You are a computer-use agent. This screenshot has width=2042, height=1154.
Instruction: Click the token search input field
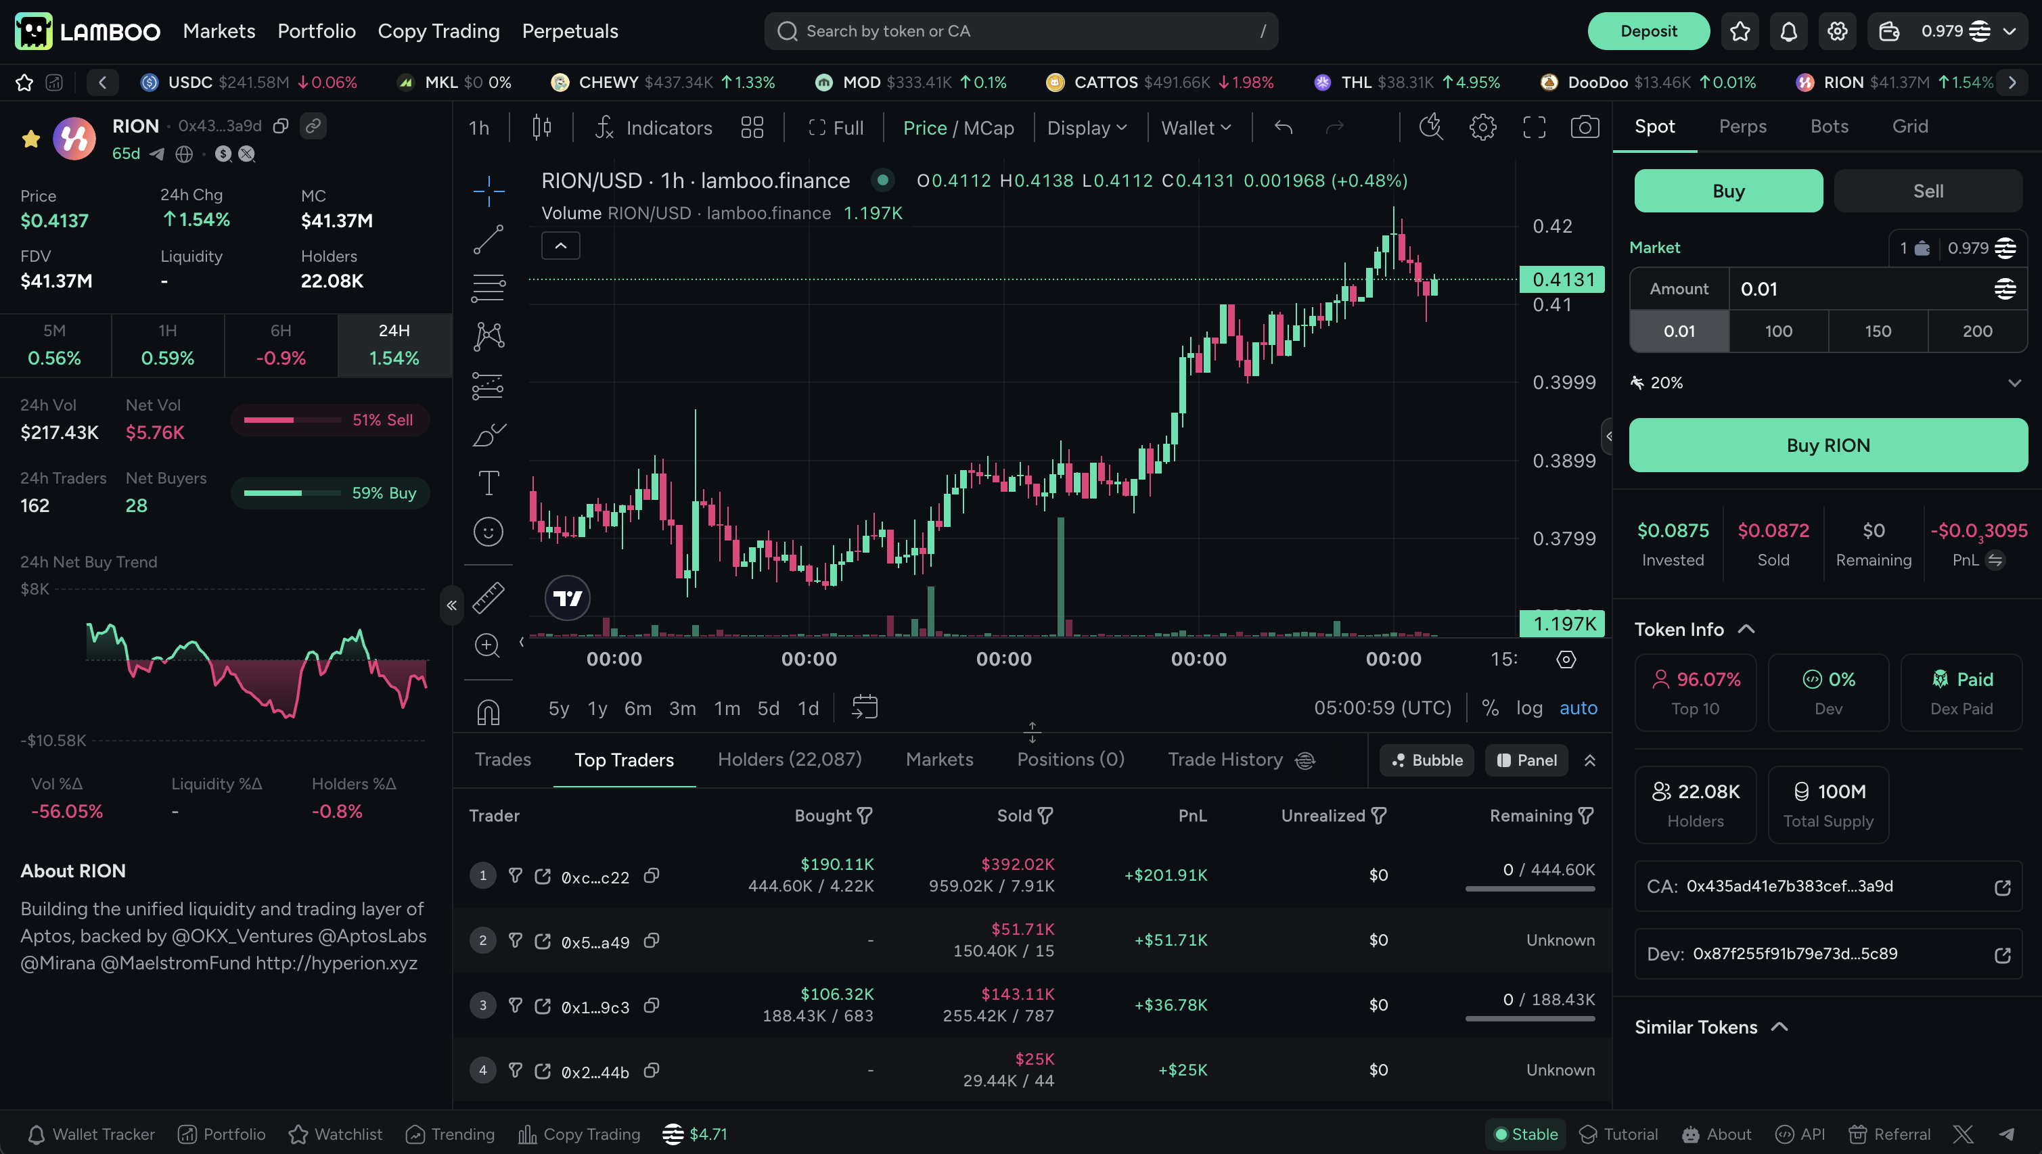pos(1021,31)
